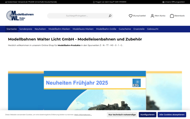190x119 pixels.
Task: Click the Fragen vor dem Kauf phone number
Action: coord(120,2)
